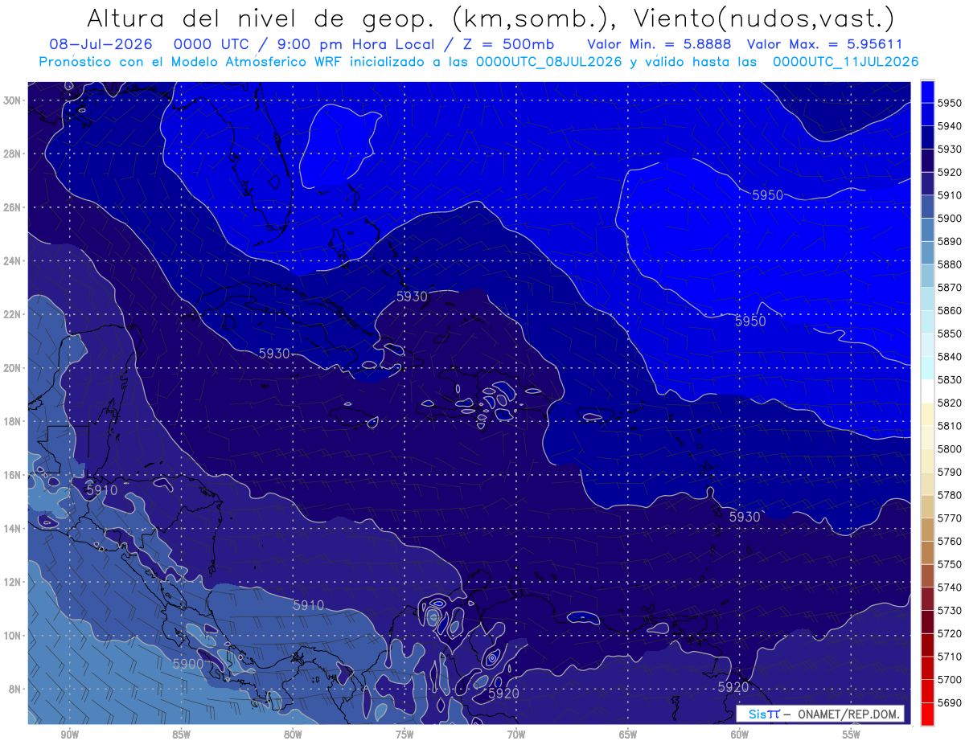Click the 90W longitude axis label
Viewport: 965px width, 745px height.
[69, 735]
